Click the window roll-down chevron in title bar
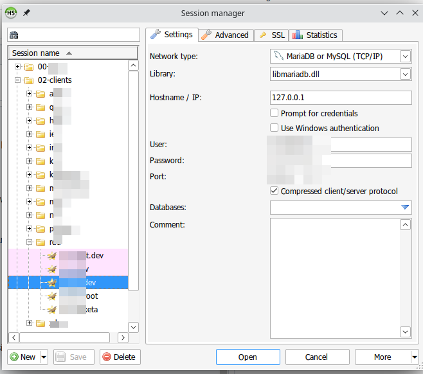Viewport: 423px width, 374px height. (x=384, y=13)
